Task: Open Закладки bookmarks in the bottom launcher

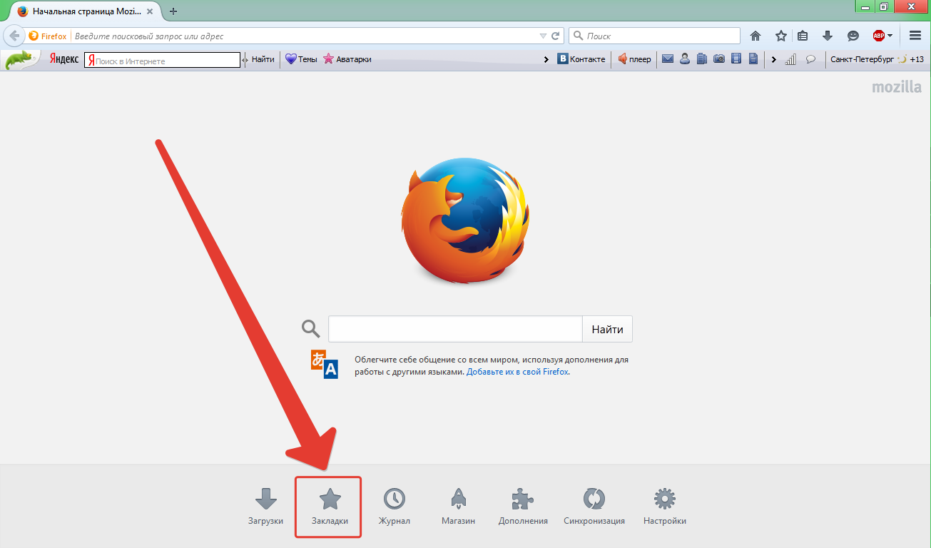Action: point(330,507)
